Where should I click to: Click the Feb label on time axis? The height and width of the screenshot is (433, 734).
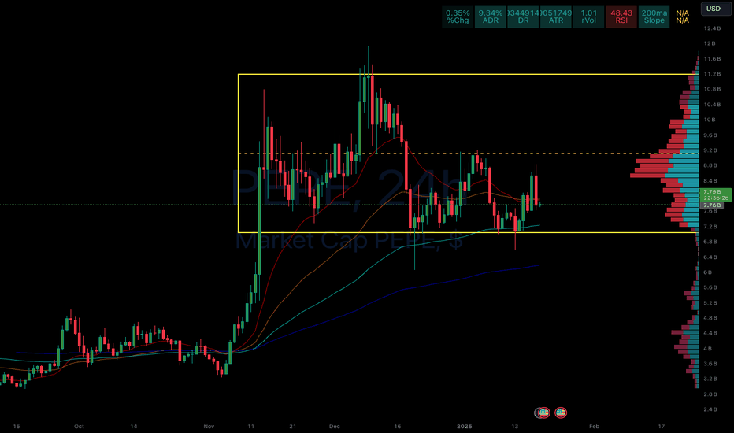tap(594, 427)
